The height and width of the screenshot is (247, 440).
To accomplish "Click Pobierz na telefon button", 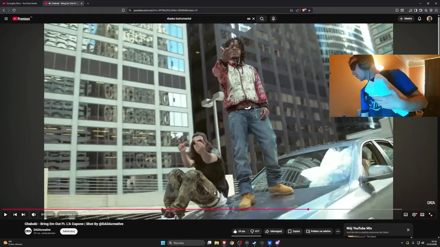I will point(318,231).
